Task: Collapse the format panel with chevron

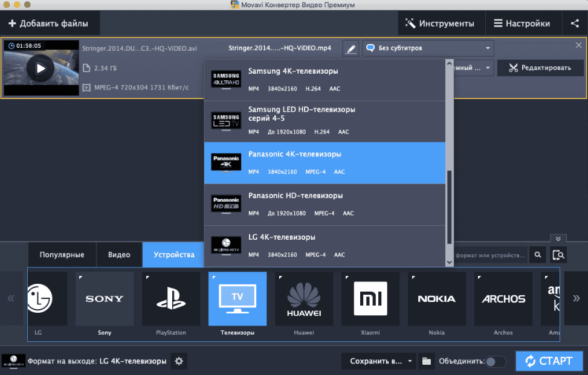Action: point(558,239)
